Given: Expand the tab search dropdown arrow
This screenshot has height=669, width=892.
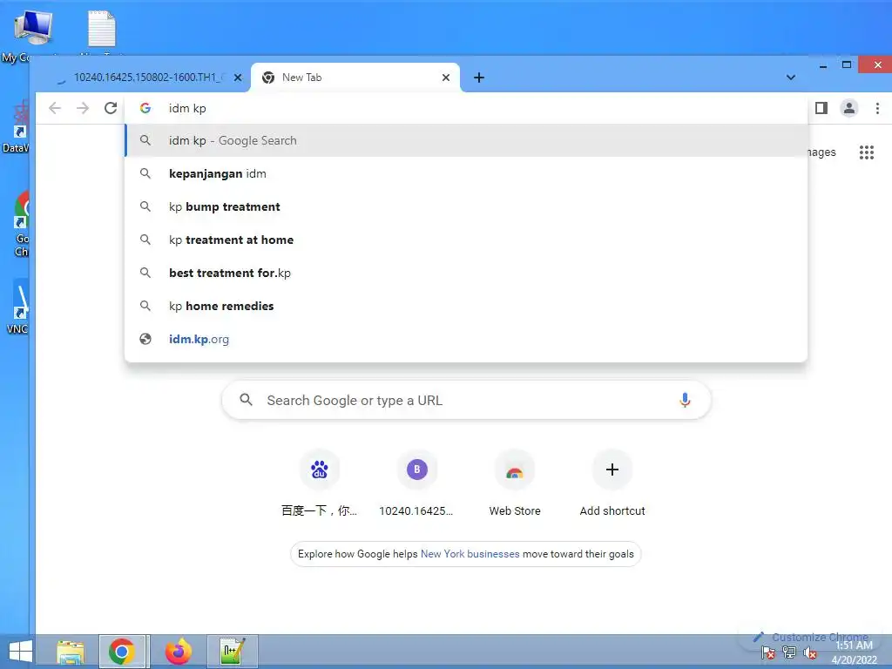Looking at the screenshot, I should [x=791, y=78].
